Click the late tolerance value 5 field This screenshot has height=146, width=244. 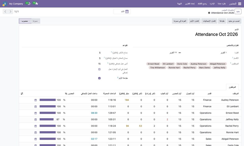[100, 53]
